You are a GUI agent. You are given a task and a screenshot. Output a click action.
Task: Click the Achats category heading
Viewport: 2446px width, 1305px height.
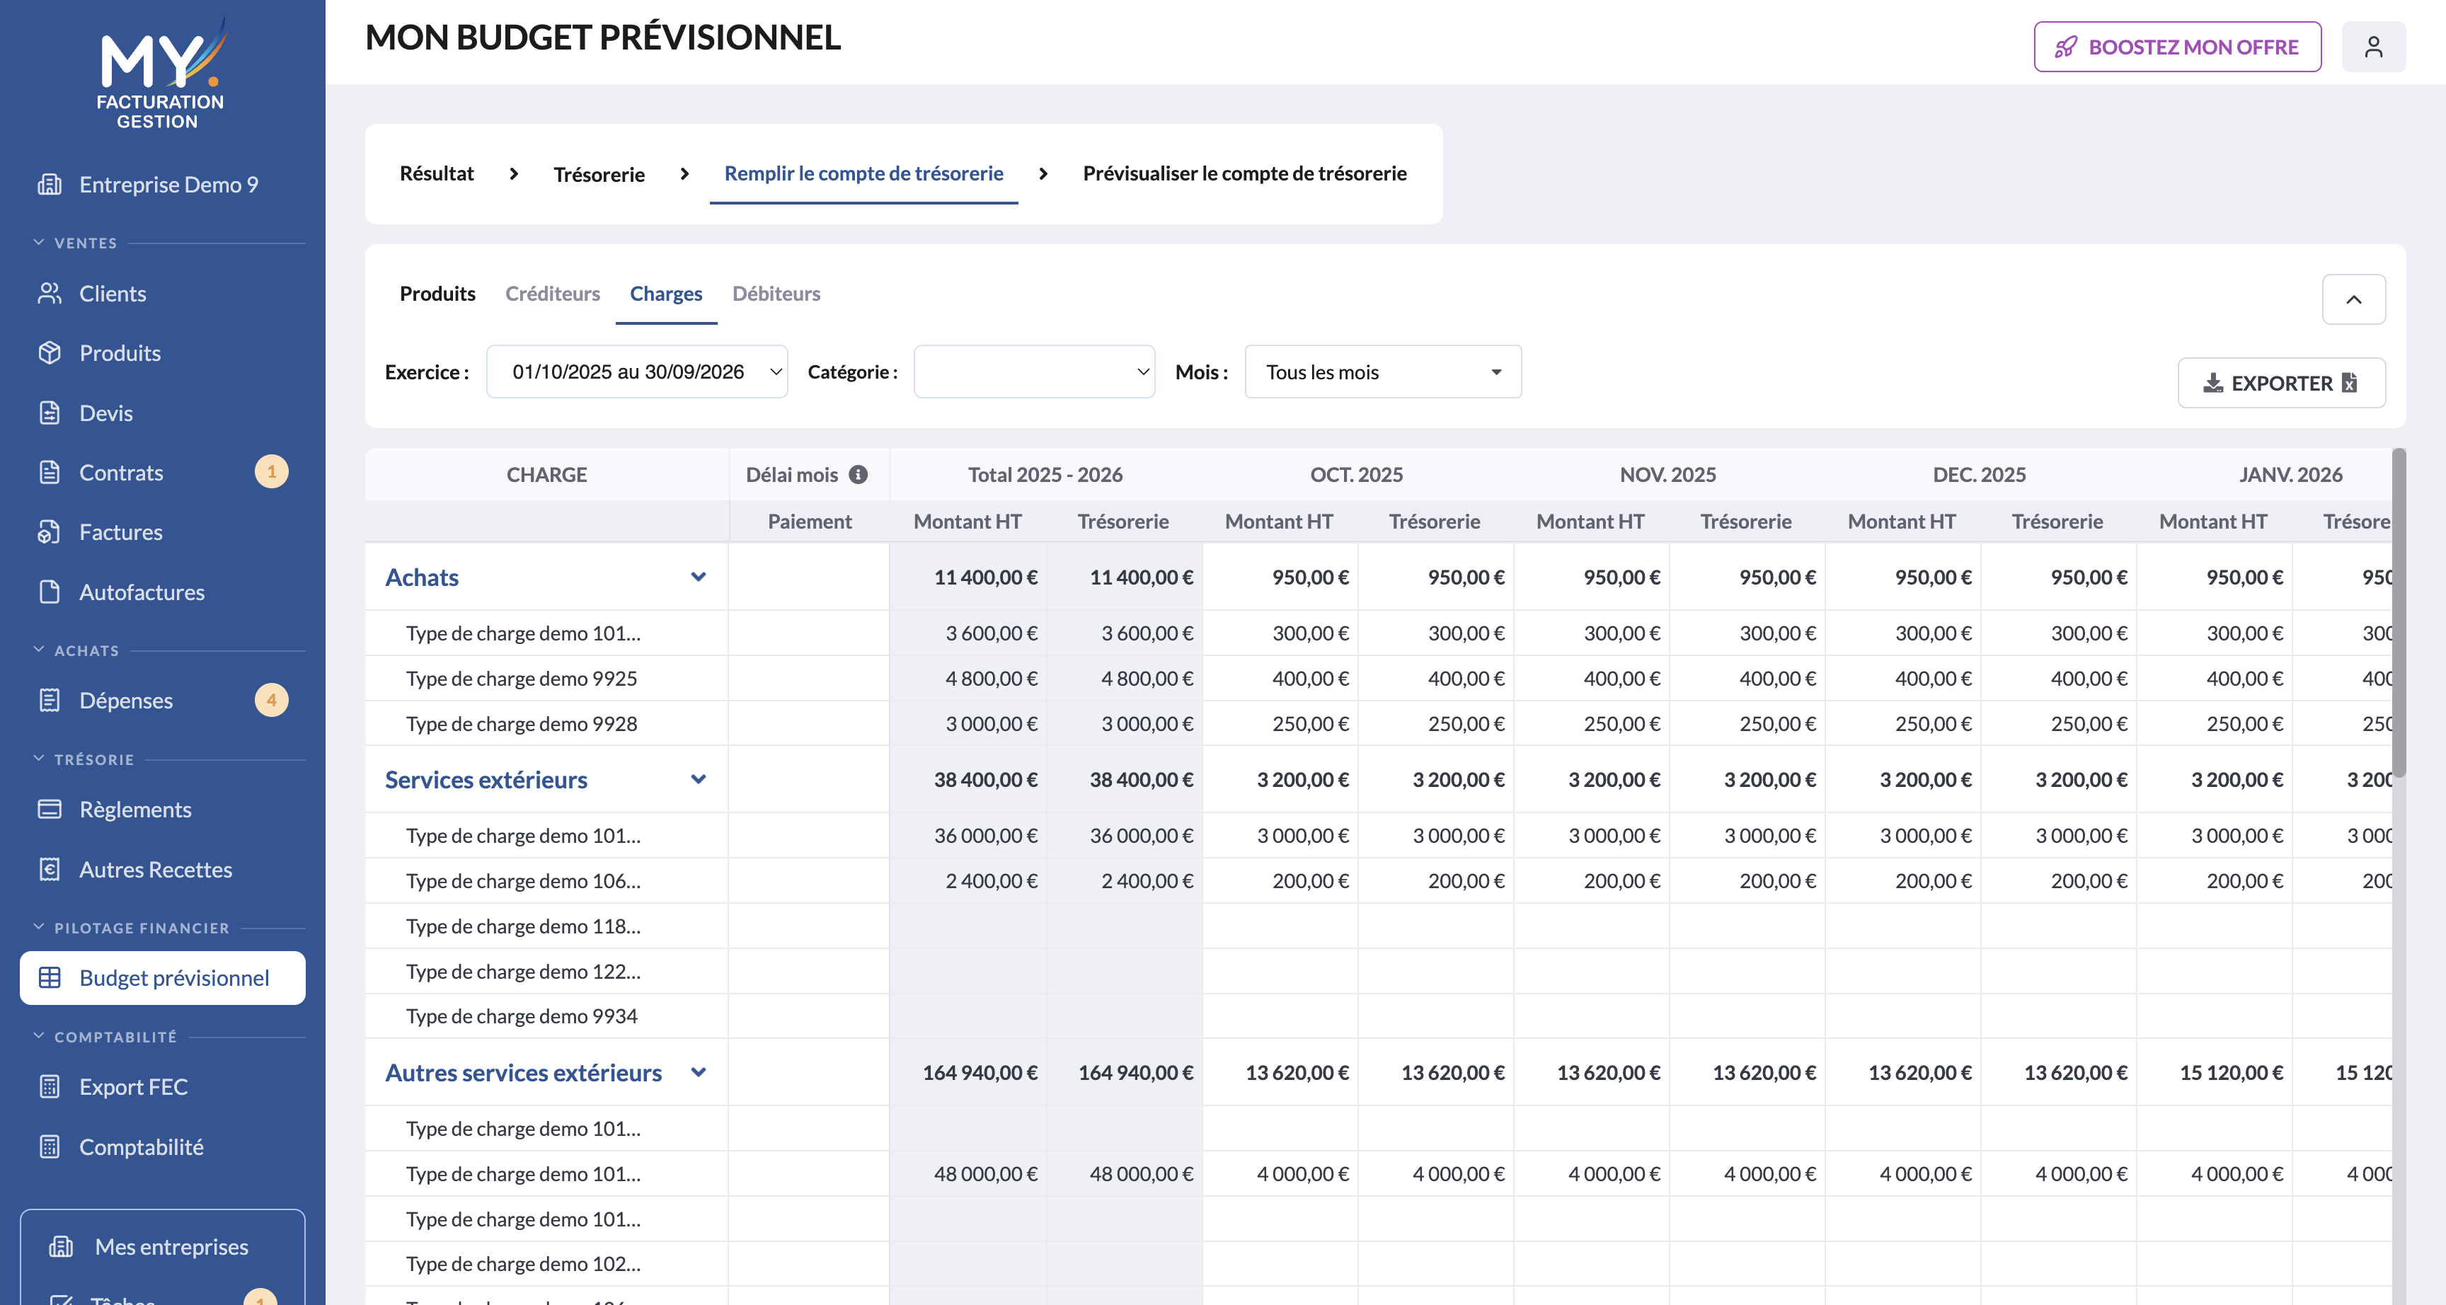pos(422,577)
